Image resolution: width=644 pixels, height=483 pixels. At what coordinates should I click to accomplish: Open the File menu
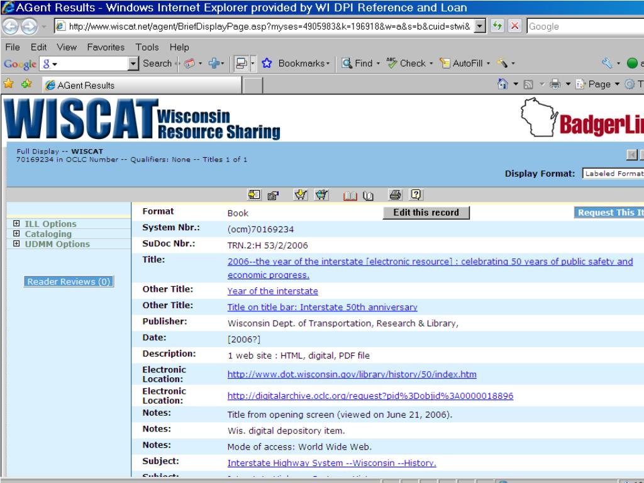pyautogui.click(x=13, y=47)
